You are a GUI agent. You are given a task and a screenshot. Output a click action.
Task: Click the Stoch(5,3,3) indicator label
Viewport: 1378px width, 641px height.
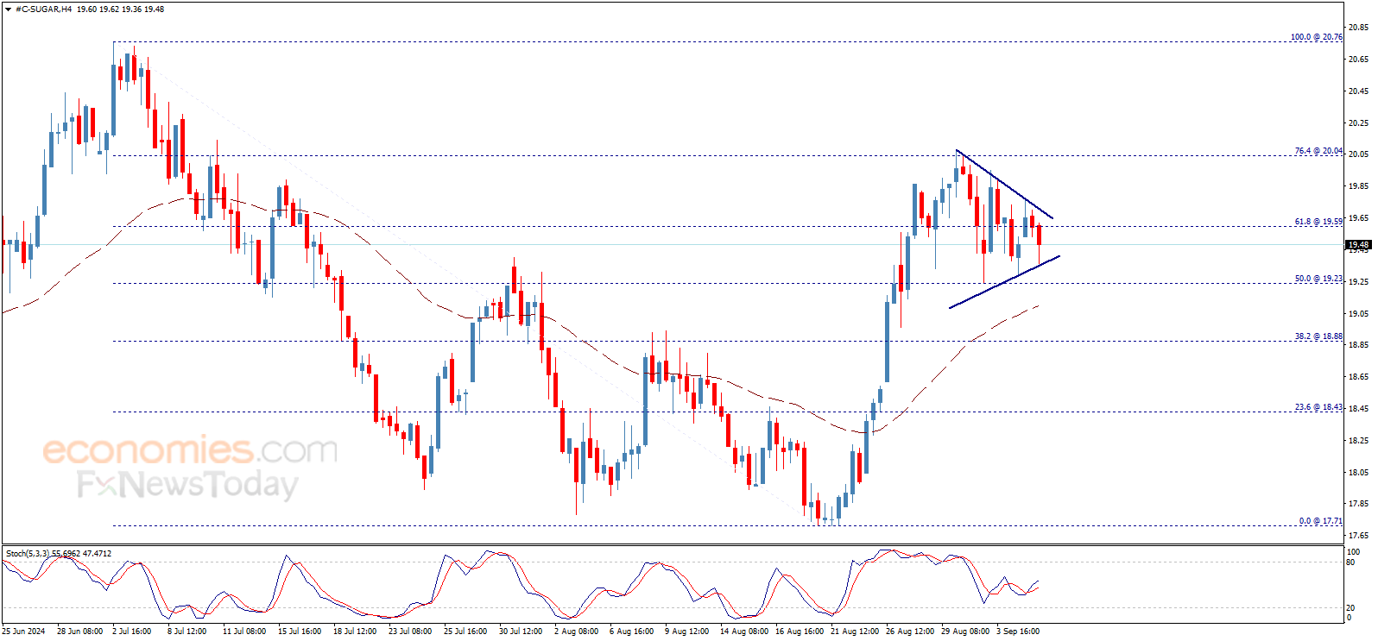(x=59, y=553)
